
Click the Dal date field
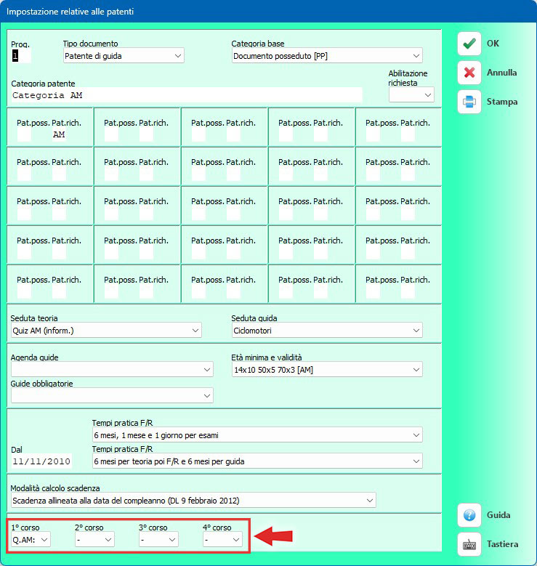click(x=41, y=461)
